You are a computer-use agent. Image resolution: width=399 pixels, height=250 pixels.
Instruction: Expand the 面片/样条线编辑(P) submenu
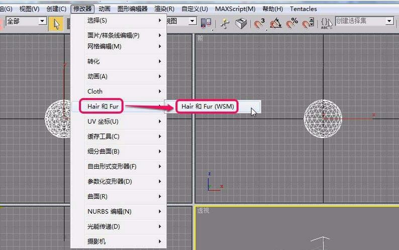tap(119, 35)
